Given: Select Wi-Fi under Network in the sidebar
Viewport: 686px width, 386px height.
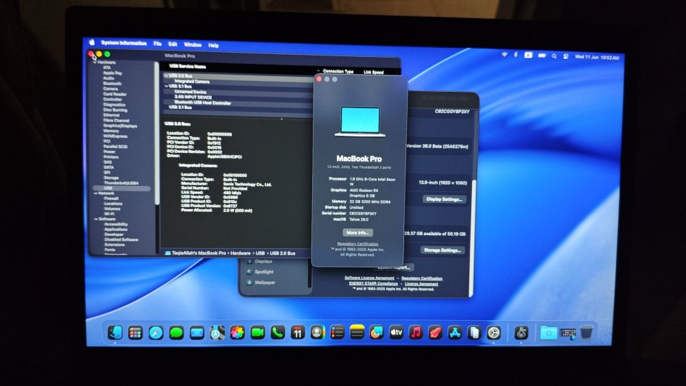Looking at the screenshot, I should [x=109, y=214].
